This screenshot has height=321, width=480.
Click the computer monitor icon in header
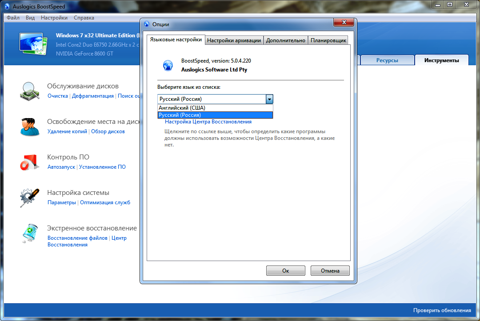point(33,44)
